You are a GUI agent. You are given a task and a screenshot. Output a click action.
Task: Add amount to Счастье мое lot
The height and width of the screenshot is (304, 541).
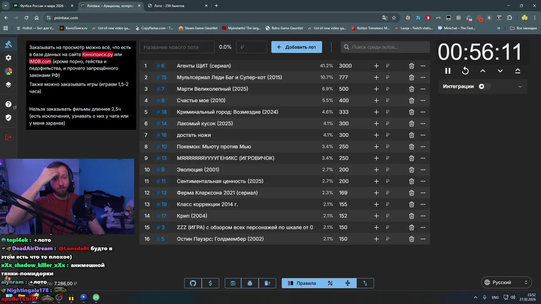point(376,100)
